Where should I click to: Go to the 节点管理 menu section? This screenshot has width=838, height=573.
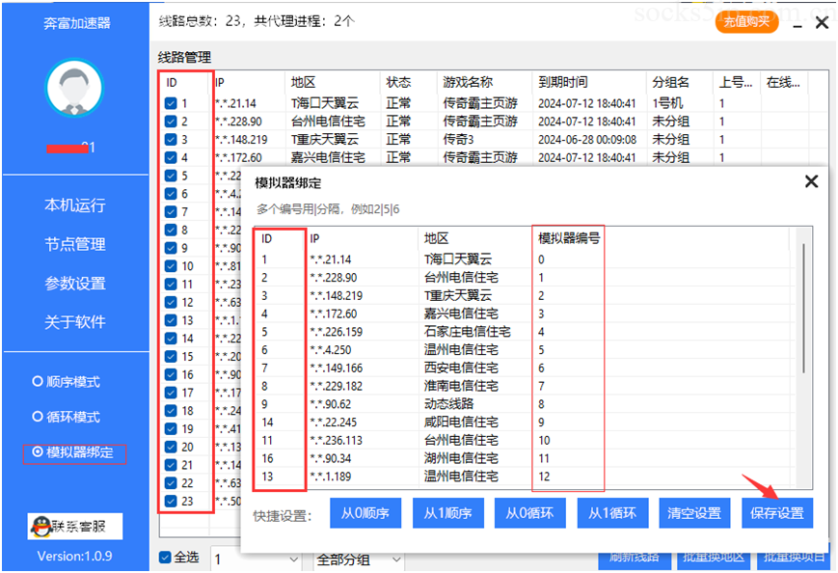[x=74, y=244]
